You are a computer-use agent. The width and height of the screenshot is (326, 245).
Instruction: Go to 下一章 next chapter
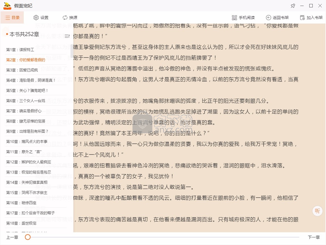click(x=314, y=237)
